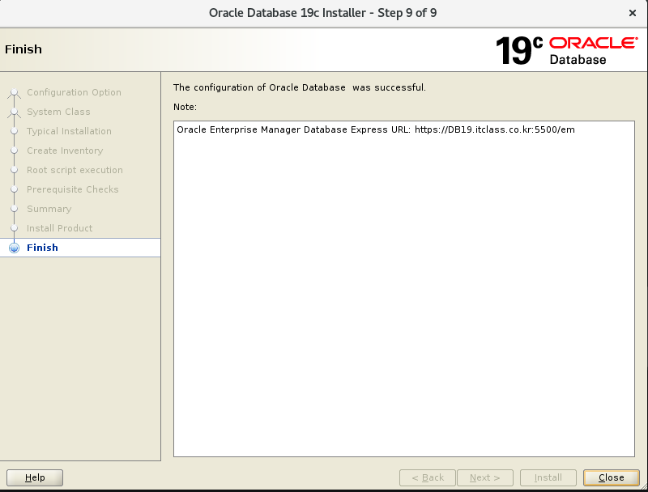Select the Finish step in the sidebar
Screen dimensions: 648x492
(x=80, y=248)
